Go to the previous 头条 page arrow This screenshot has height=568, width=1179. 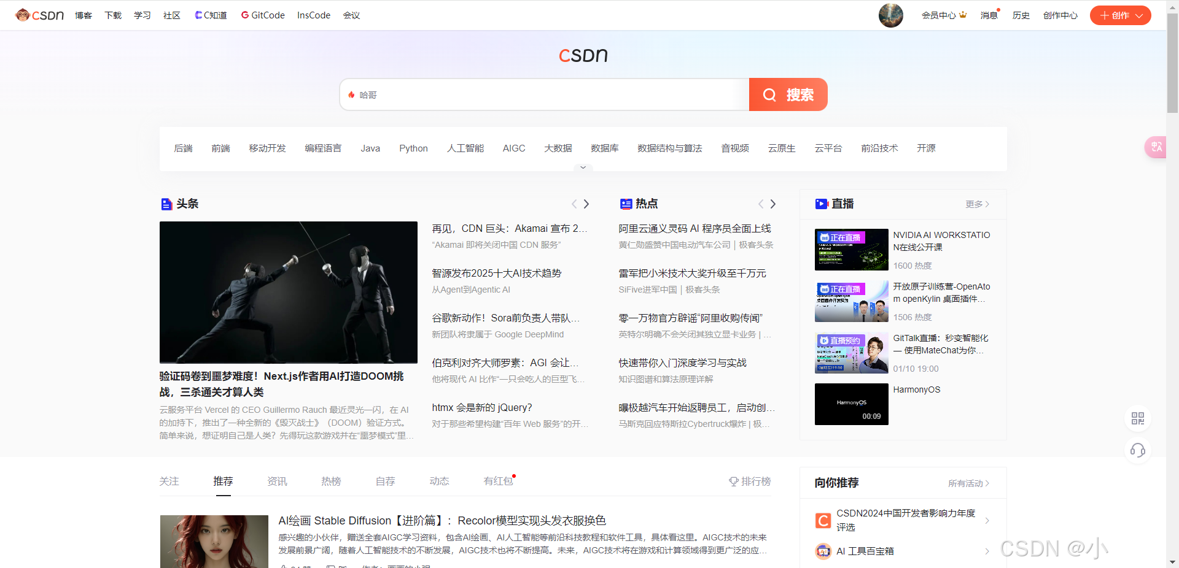(x=574, y=204)
